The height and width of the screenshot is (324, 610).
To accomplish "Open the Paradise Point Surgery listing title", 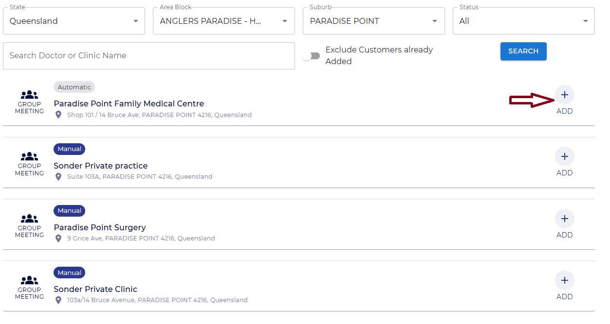I will (100, 227).
